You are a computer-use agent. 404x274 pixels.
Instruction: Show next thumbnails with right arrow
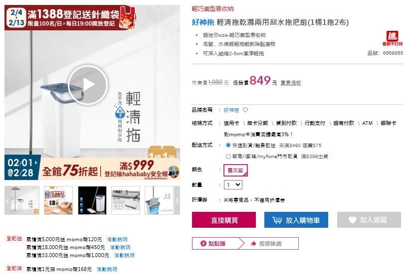(177, 200)
